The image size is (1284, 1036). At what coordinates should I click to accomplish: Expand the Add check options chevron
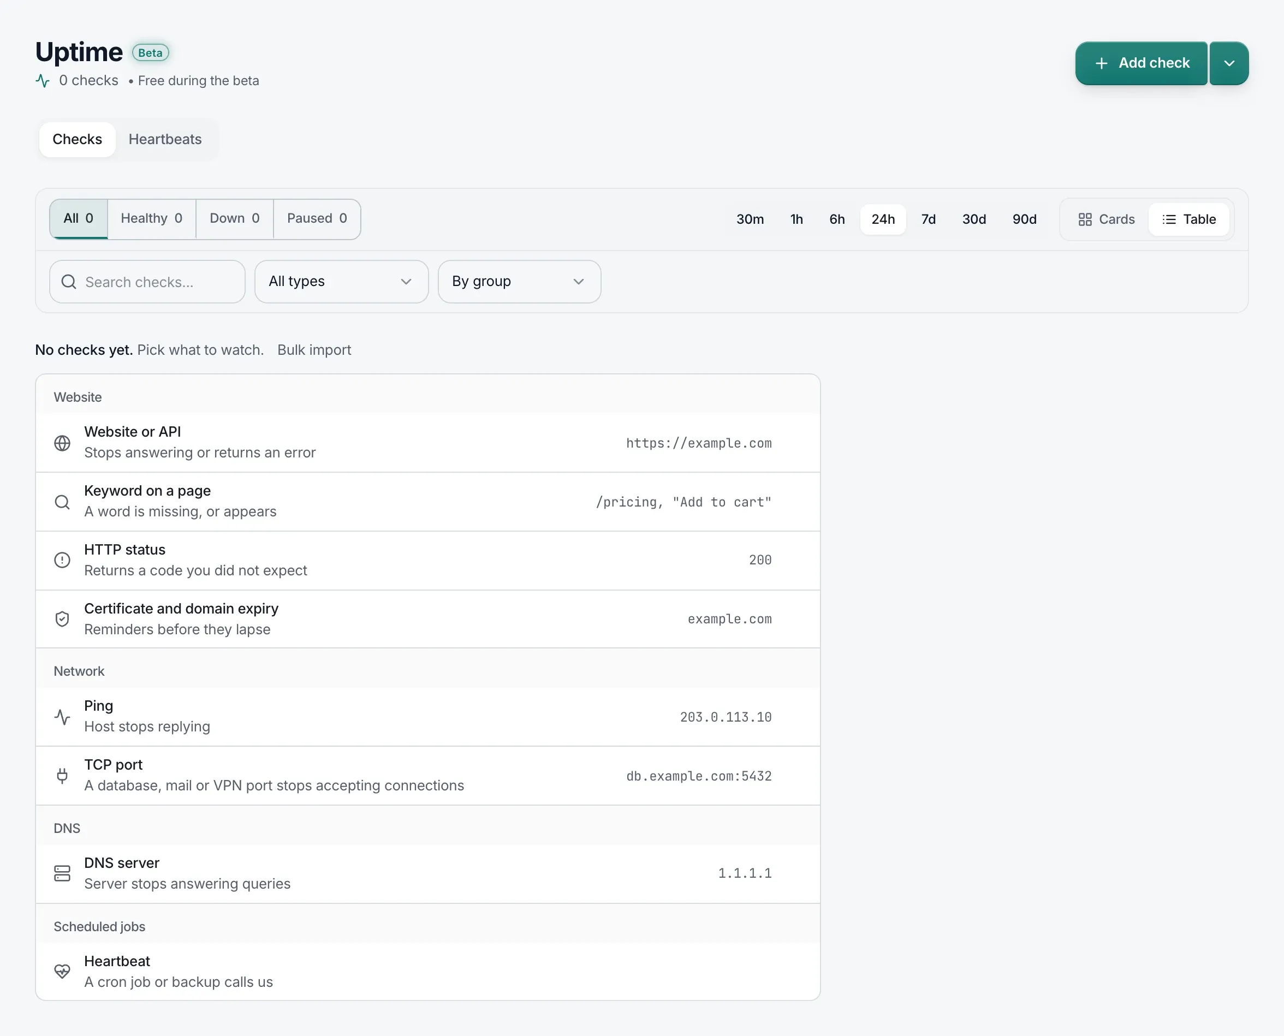(1229, 63)
